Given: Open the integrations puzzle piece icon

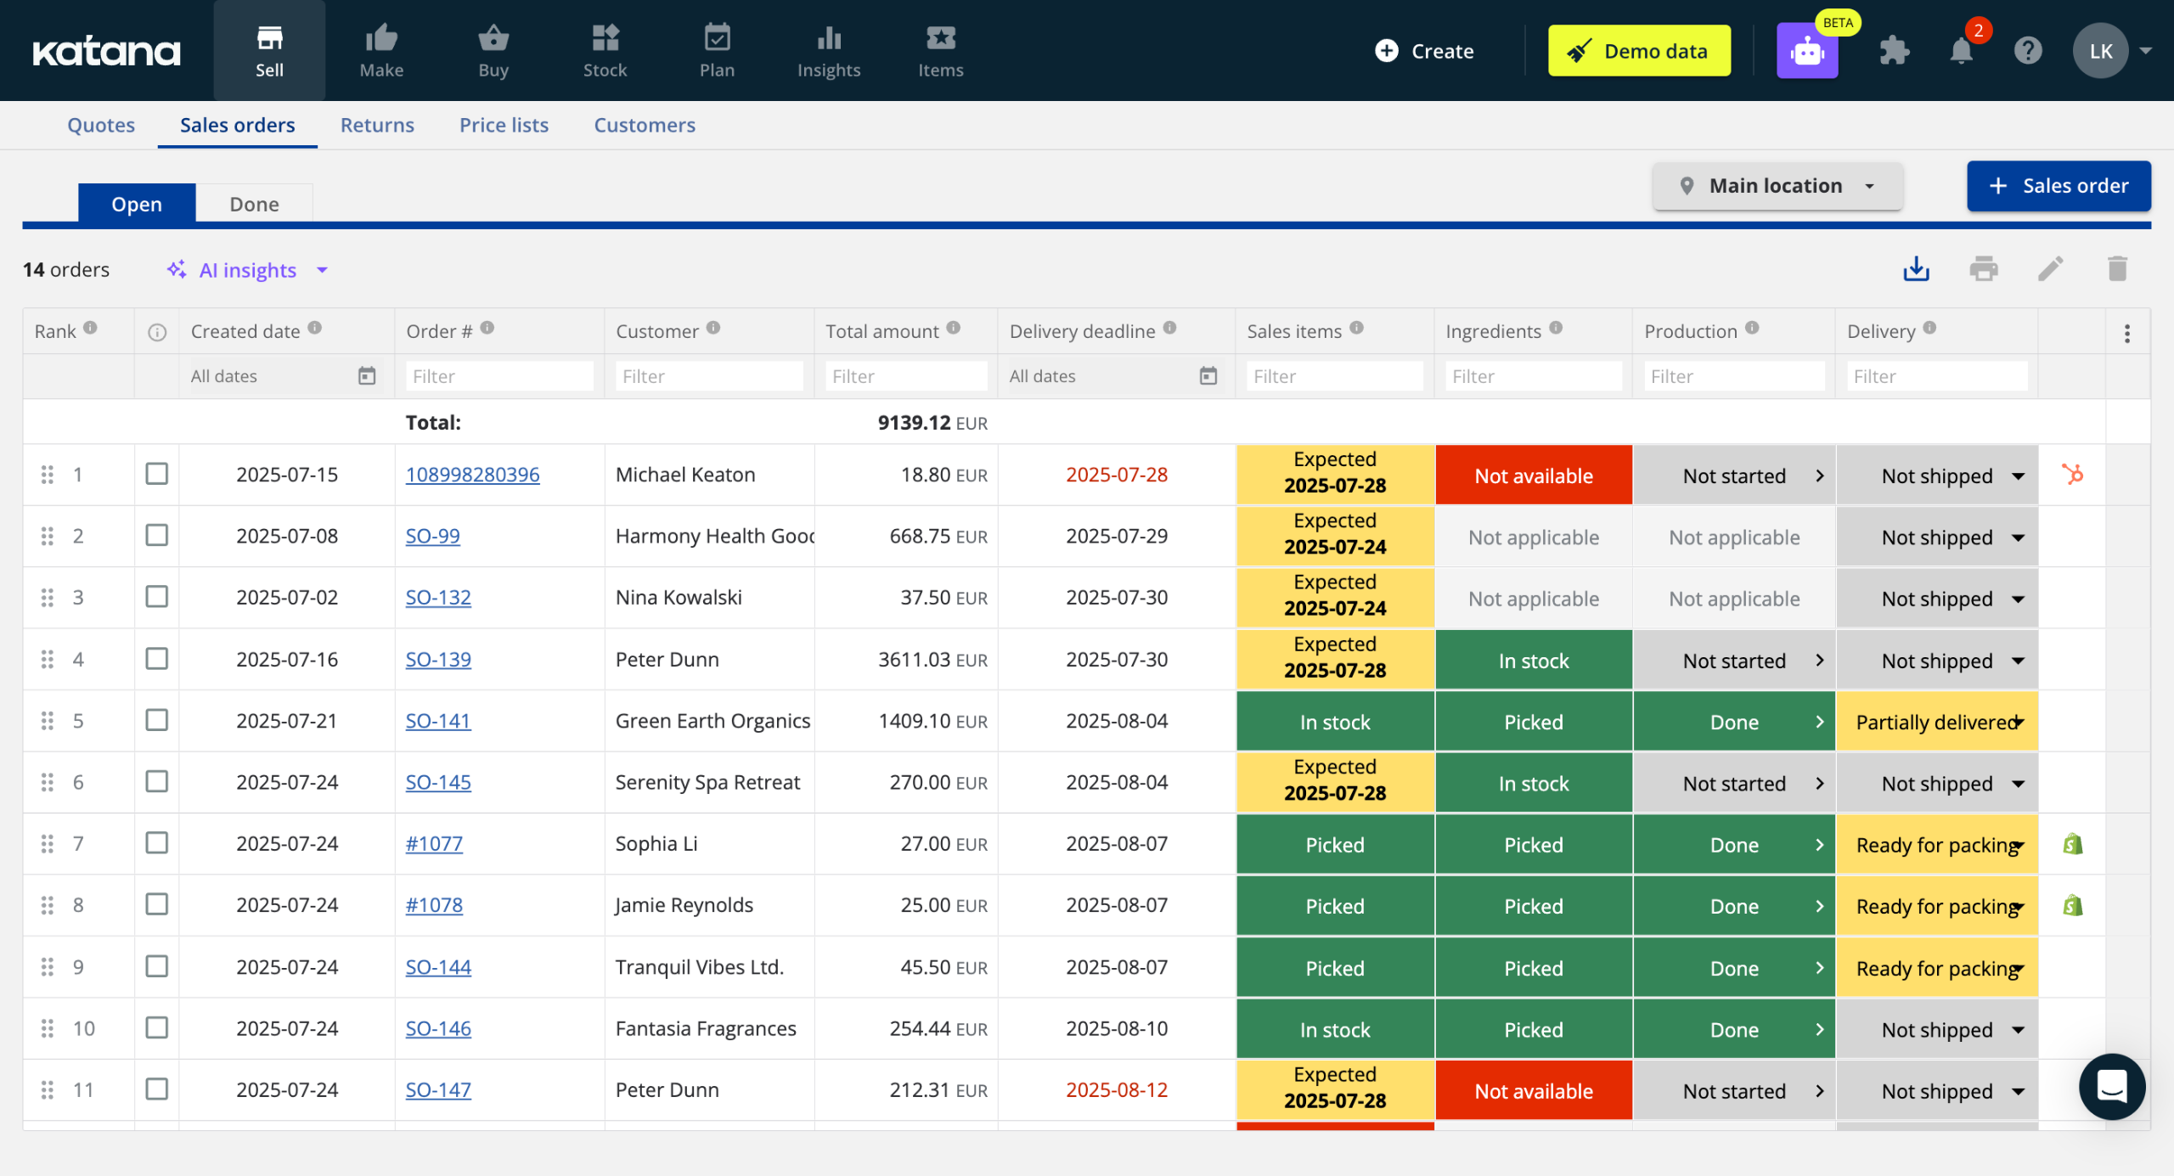Looking at the screenshot, I should click(x=1894, y=51).
